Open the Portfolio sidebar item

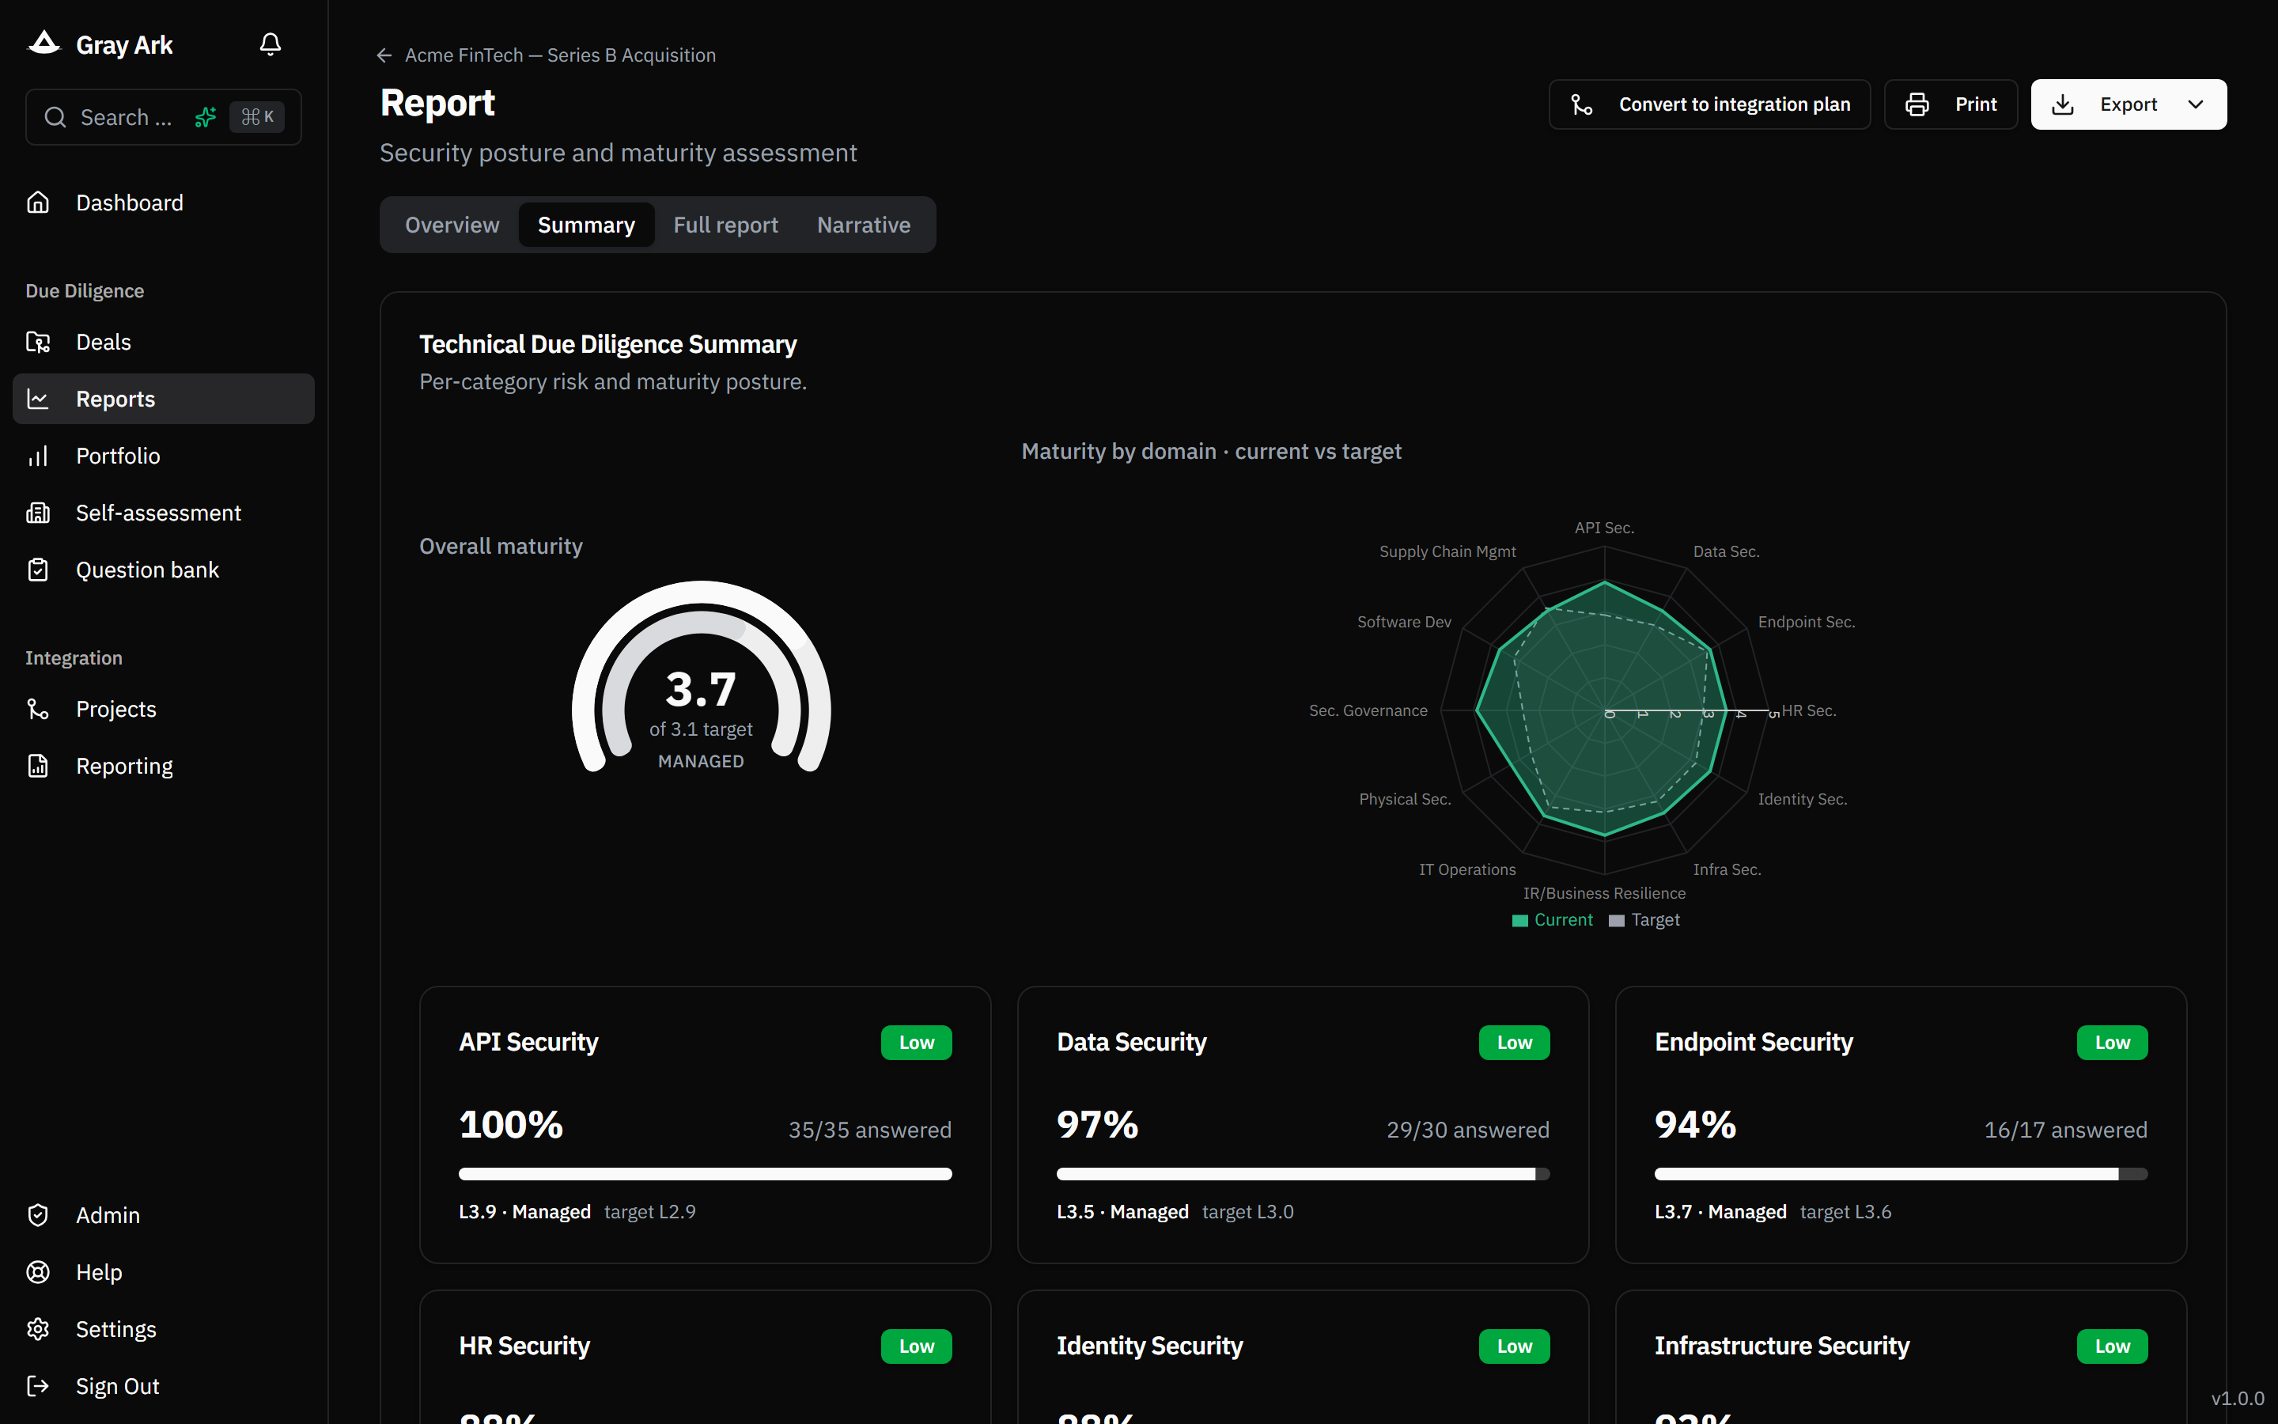(164, 456)
